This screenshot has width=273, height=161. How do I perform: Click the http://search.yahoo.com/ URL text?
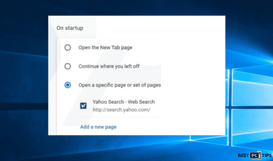coord(121,110)
